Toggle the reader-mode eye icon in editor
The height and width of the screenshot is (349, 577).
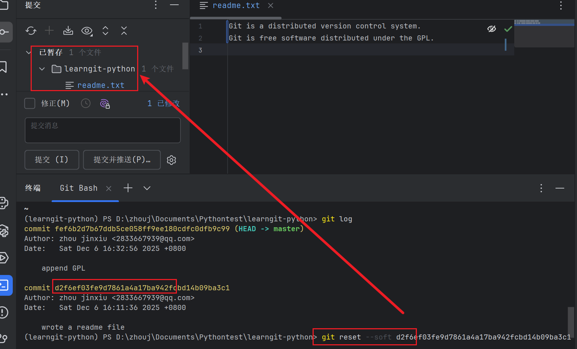(492, 29)
